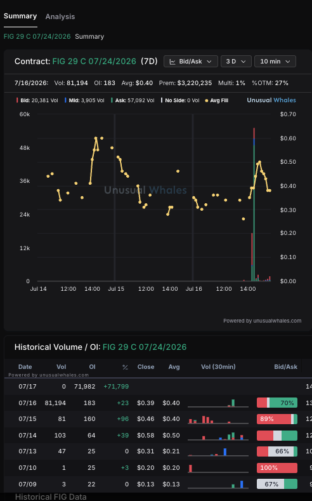Image resolution: width=312 pixels, height=501 pixels.
Task: Click the +96 OI change for 07/15
Action: point(123,419)
